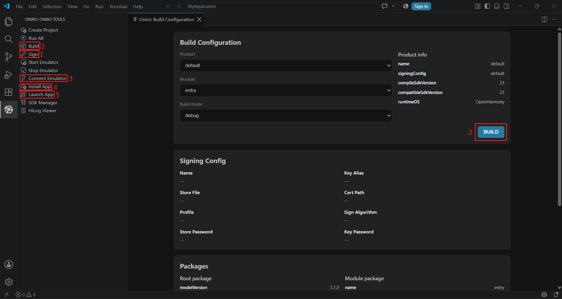Open the Module dropdown
Image resolution: width=562 pixels, height=299 pixels.
click(286, 91)
